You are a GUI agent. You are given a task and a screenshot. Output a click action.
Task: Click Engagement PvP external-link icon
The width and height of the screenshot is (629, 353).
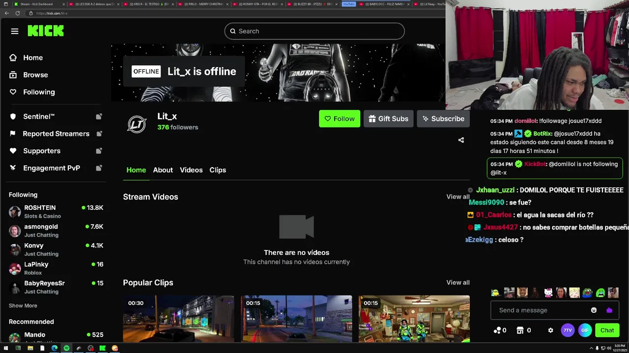coord(99,168)
